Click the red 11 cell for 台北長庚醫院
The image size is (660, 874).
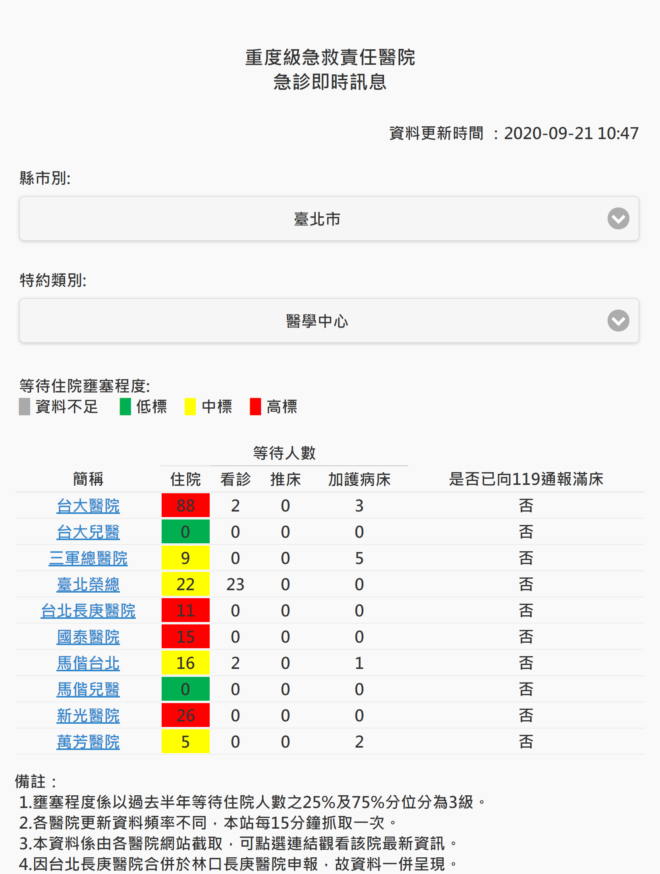pos(185,610)
